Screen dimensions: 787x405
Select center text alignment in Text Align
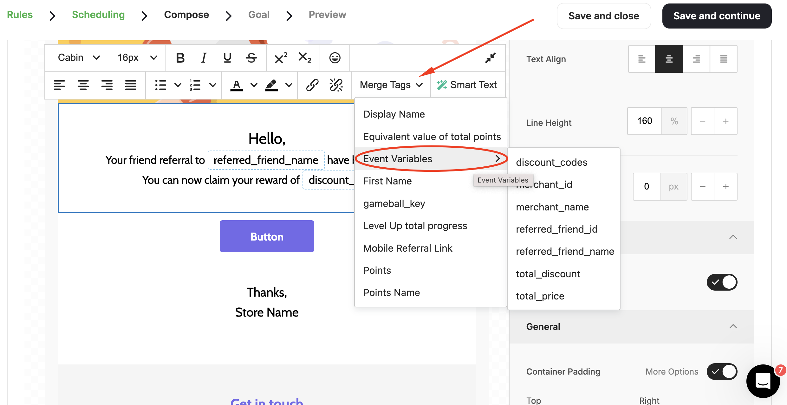[x=669, y=59]
